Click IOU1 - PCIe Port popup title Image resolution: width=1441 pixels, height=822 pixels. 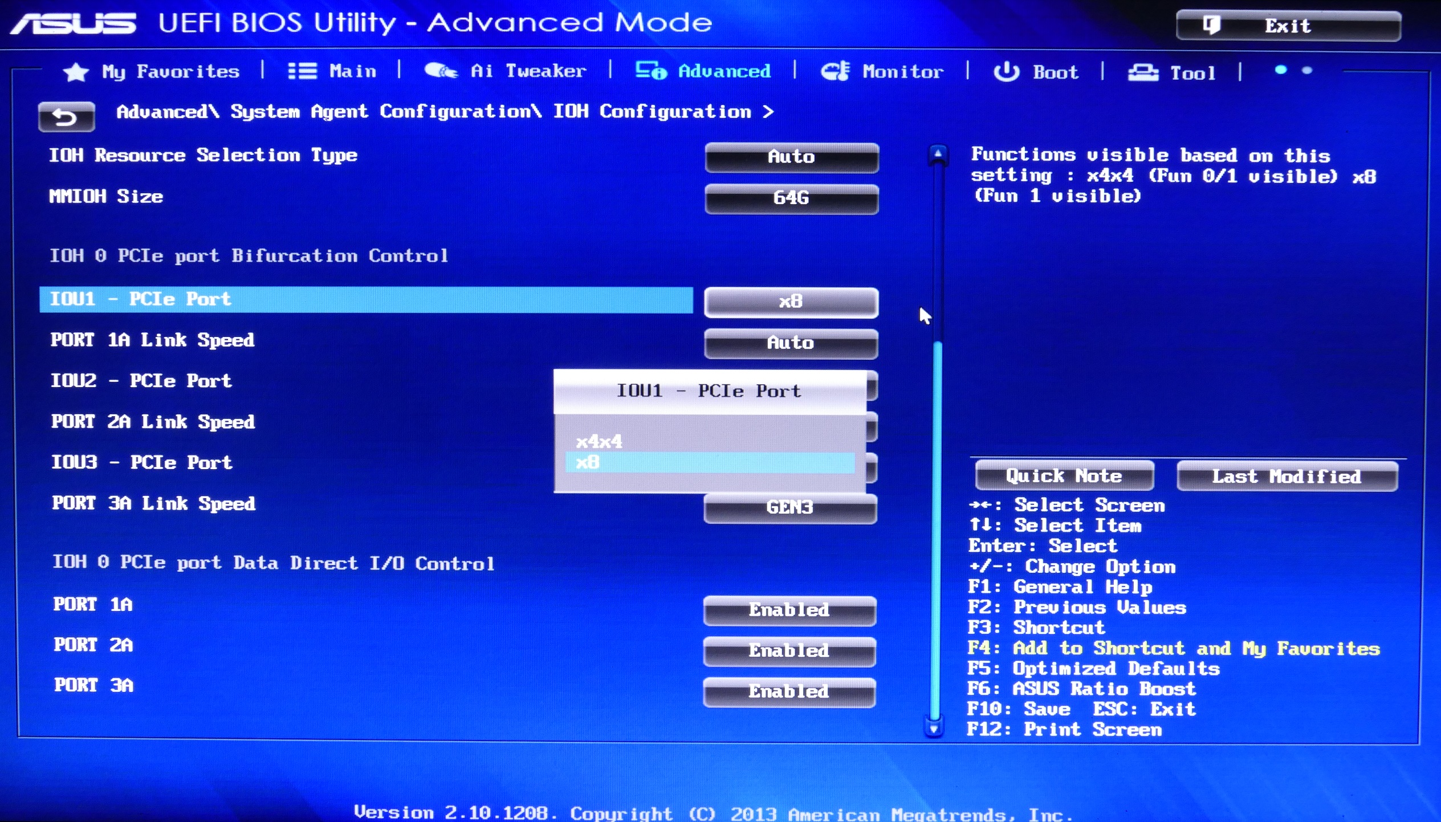tap(709, 392)
